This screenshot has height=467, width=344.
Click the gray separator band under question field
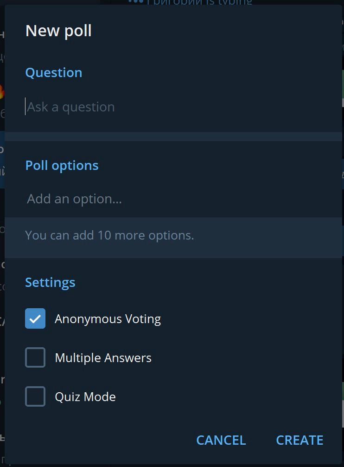coord(173,136)
